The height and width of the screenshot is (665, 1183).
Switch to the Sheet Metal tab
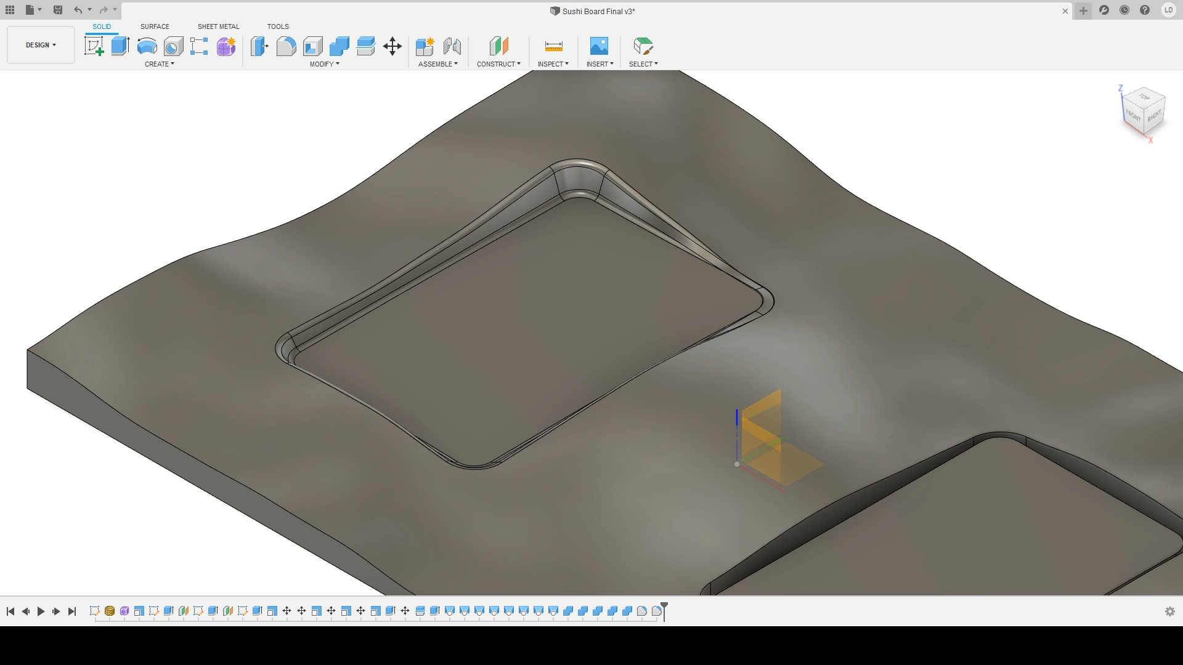(x=219, y=26)
